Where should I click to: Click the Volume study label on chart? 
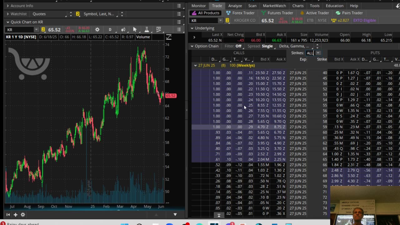pyautogui.click(x=143, y=37)
